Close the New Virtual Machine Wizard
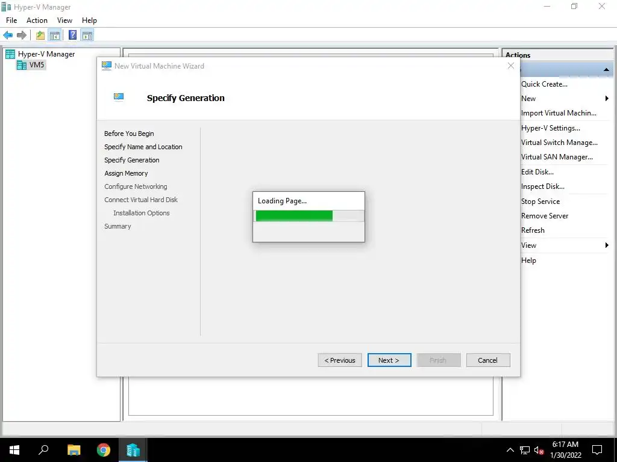The height and width of the screenshot is (462, 617). tap(511, 66)
